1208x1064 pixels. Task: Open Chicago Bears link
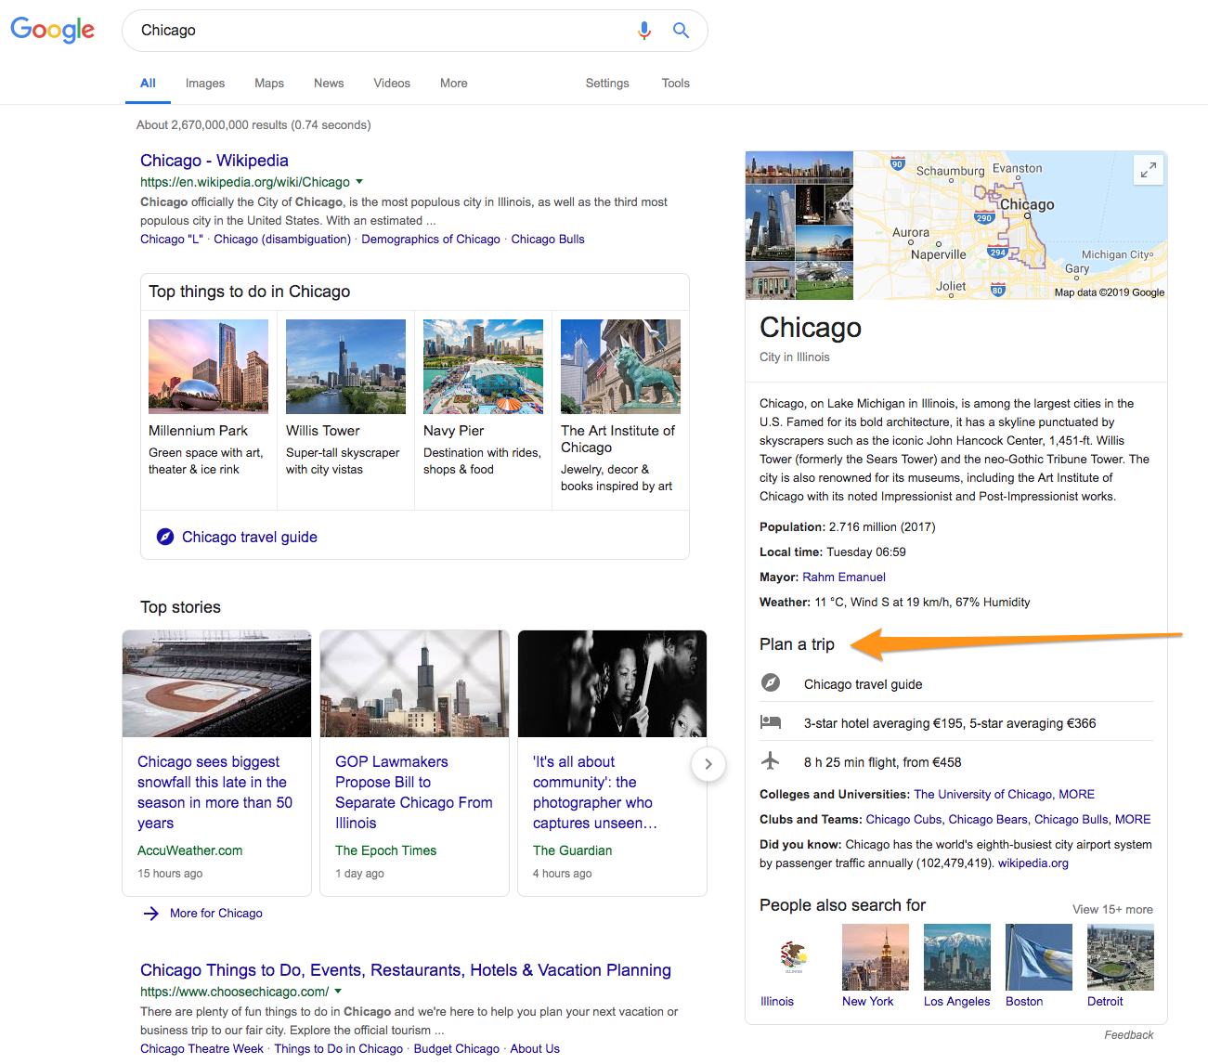coord(988,820)
